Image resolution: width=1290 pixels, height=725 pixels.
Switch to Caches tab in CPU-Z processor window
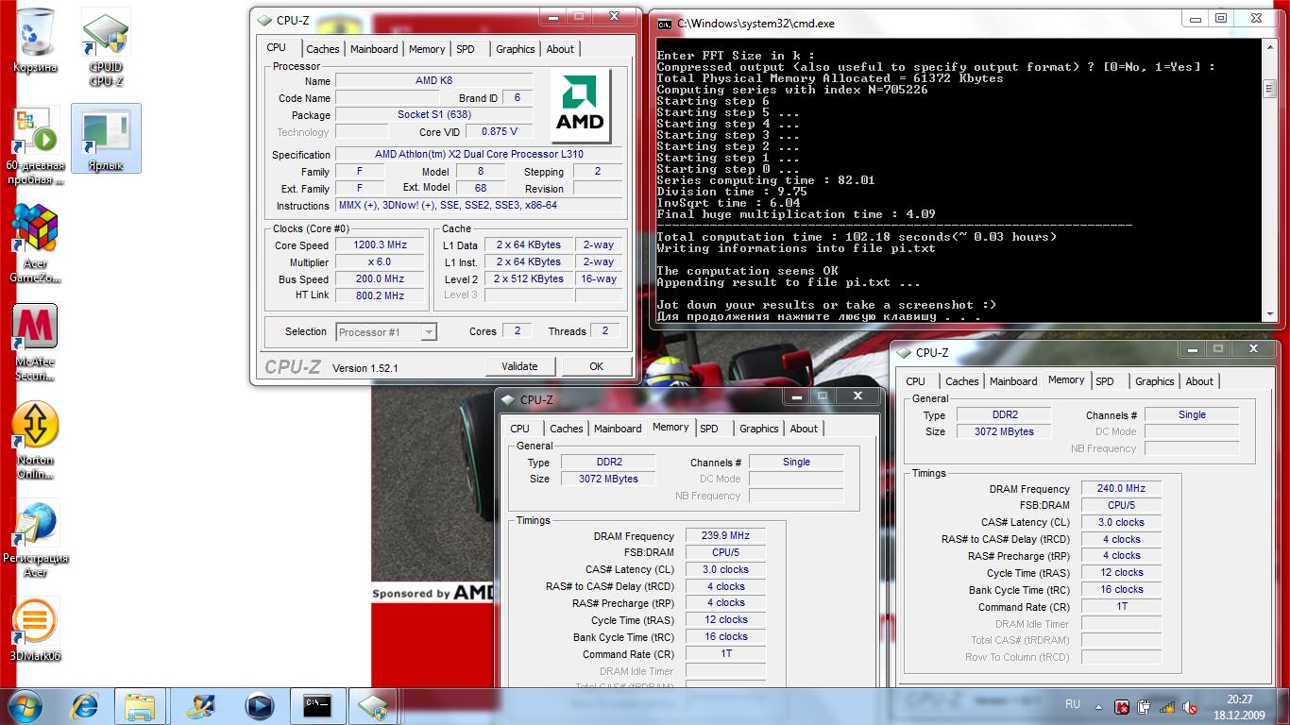tap(323, 49)
